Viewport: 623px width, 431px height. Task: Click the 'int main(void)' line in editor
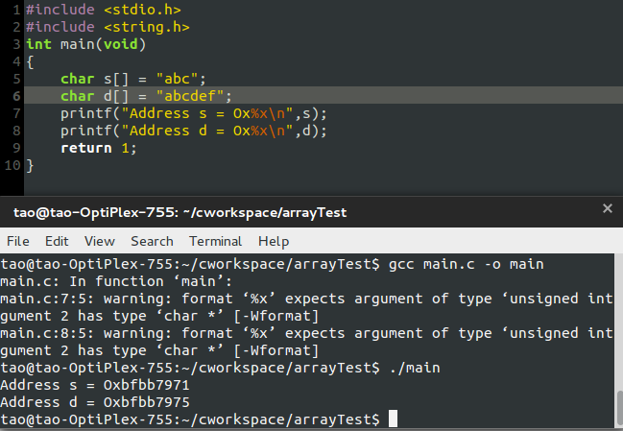click(x=86, y=44)
